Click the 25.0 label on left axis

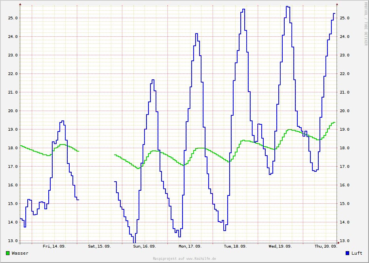pos(13,18)
